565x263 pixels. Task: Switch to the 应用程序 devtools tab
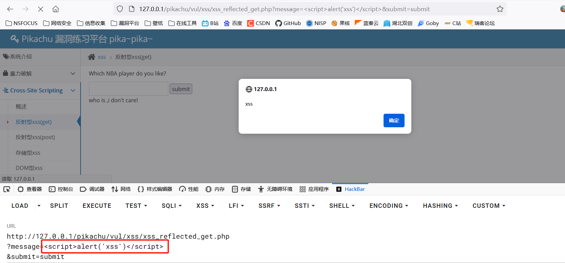tap(314, 189)
